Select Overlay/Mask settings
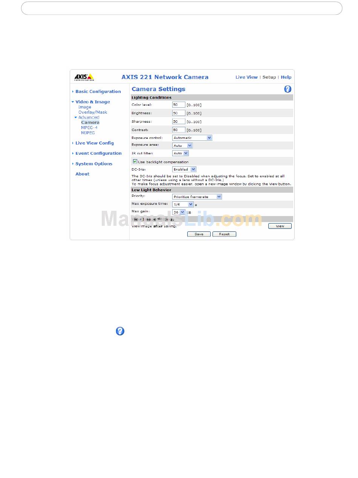 [x=93, y=112]
